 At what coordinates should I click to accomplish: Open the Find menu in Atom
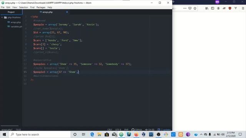[32, 7]
